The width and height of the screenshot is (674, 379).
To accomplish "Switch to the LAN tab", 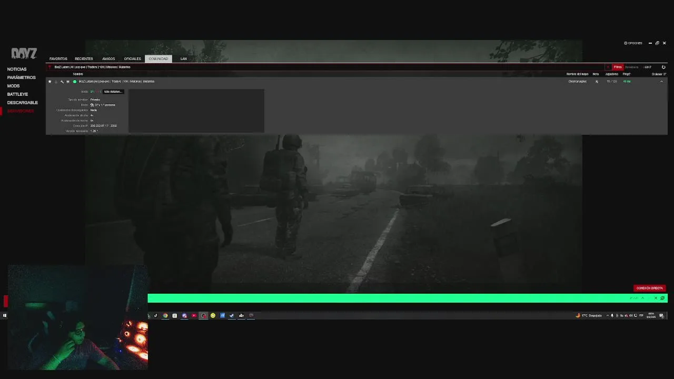I will tap(183, 59).
